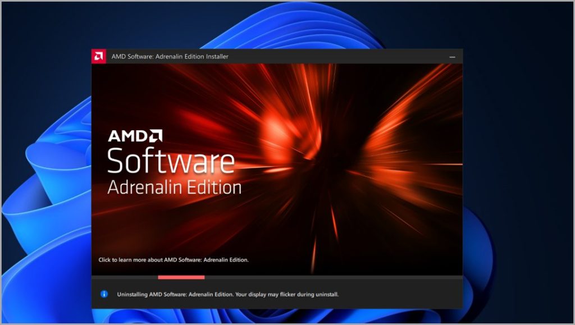Minimize the AMD installer window
This screenshot has height=325, width=575.
[x=452, y=57]
